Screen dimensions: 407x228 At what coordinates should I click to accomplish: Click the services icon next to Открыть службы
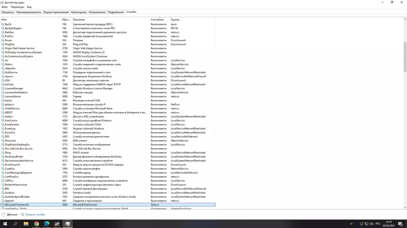coord(23,214)
